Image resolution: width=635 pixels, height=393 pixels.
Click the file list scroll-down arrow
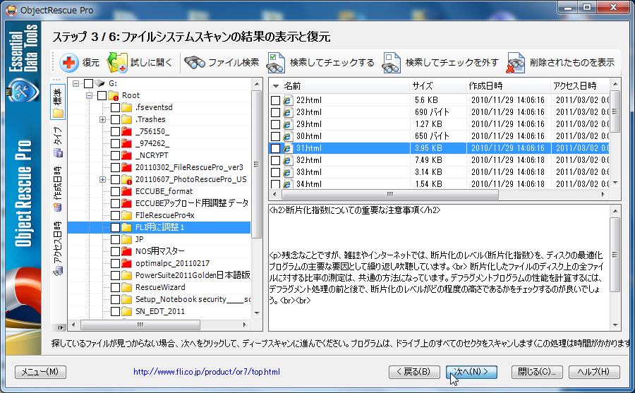(615, 183)
